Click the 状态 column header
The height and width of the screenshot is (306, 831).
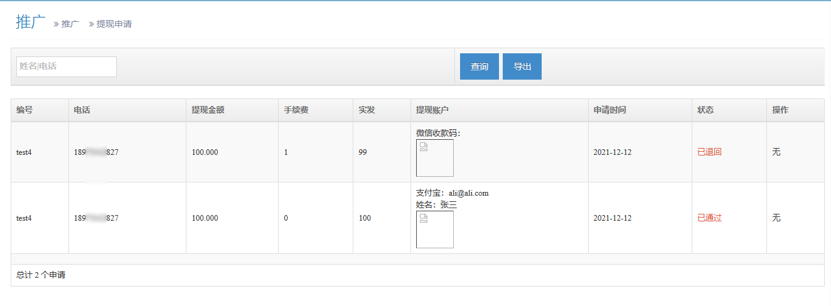click(x=705, y=110)
